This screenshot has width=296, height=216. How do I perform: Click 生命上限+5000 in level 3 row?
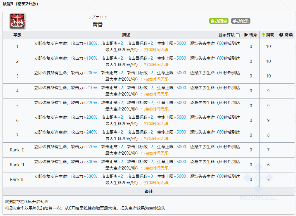(172, 73)
